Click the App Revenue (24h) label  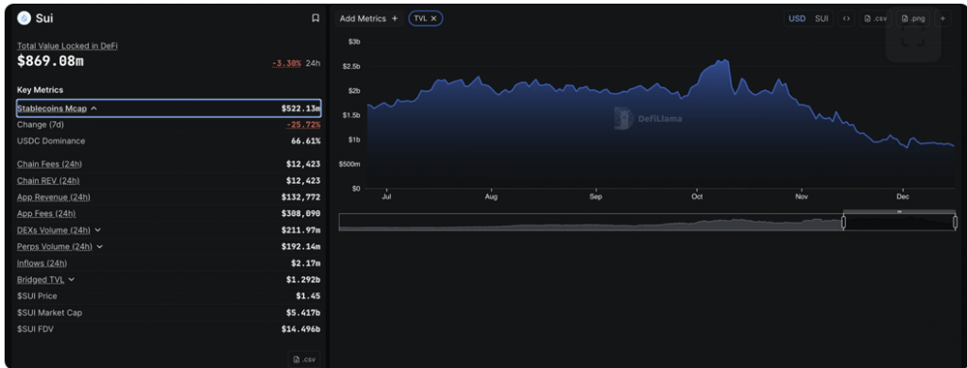click(x=54, y=197)
